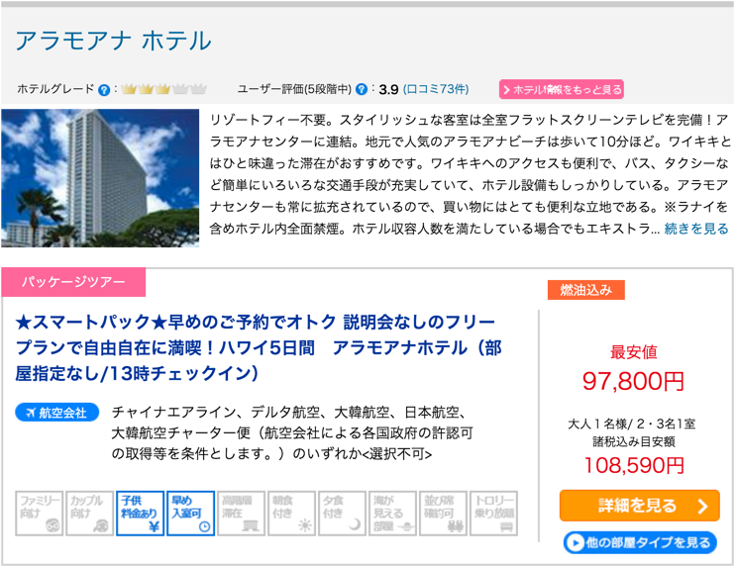
Task: Click the 航空会社 airplane badge
Action: [56, 413]
